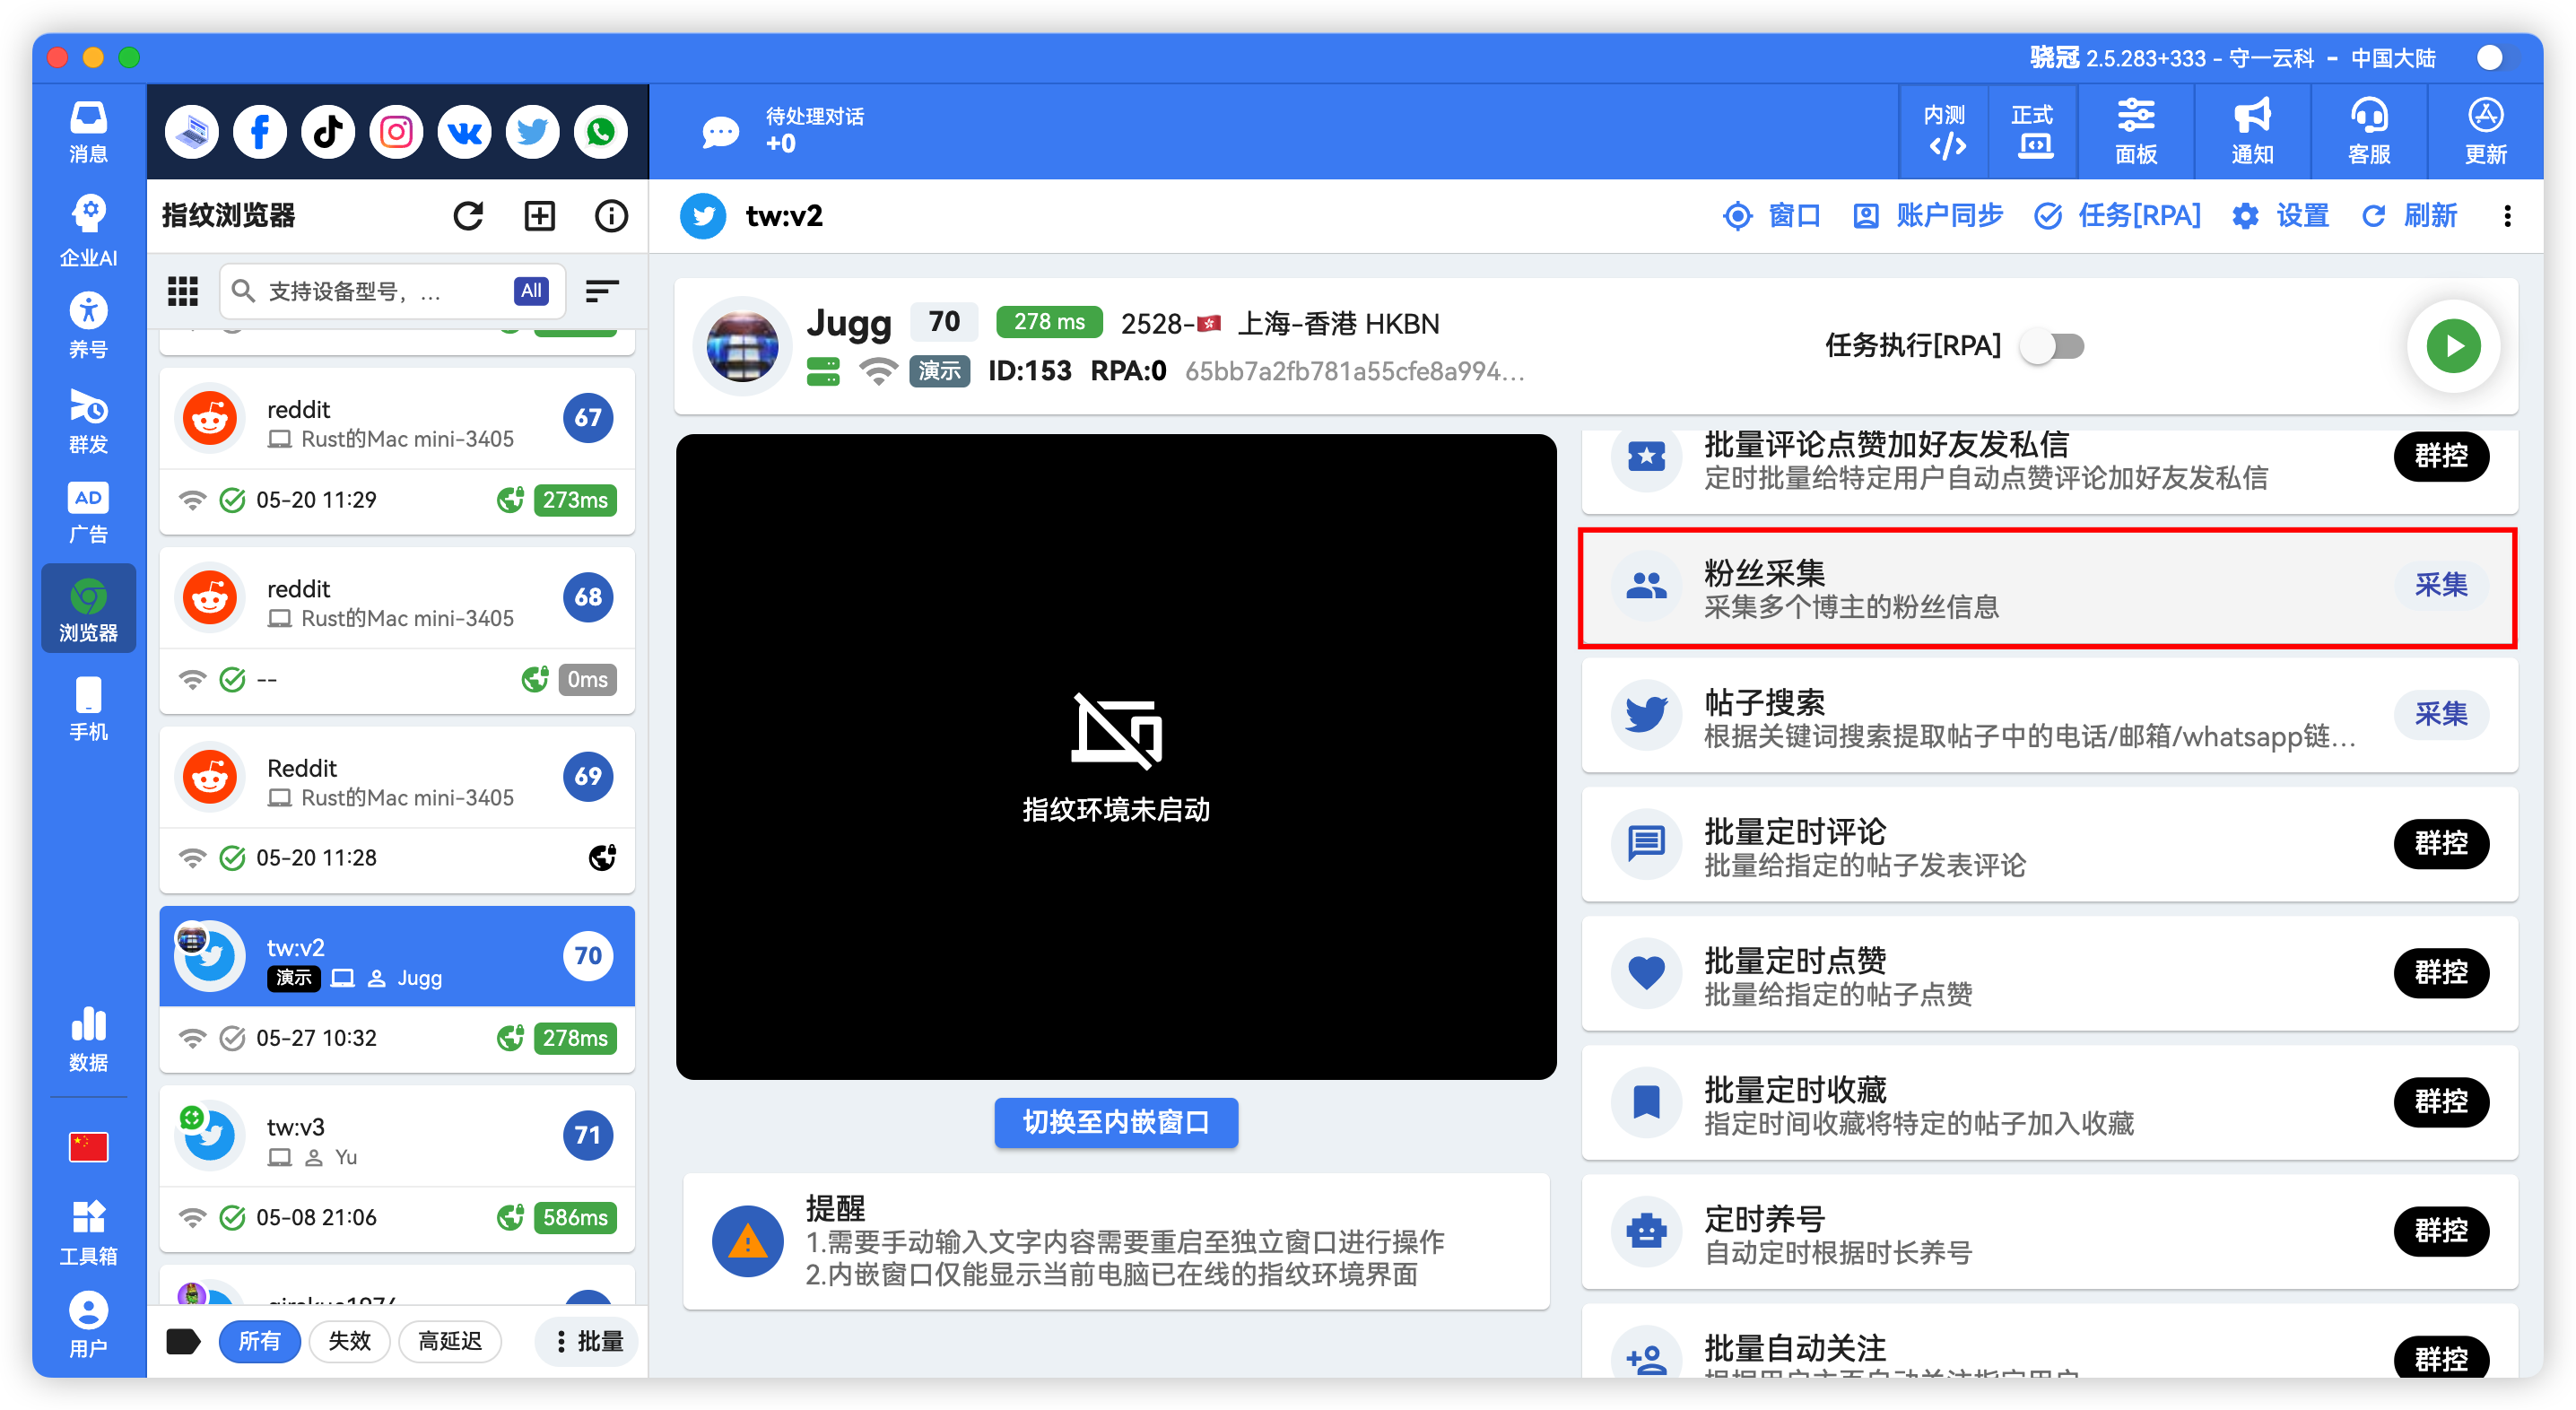
Task: Toggle the 任务执行[RPA] switch
Action: click(2052, 346)
